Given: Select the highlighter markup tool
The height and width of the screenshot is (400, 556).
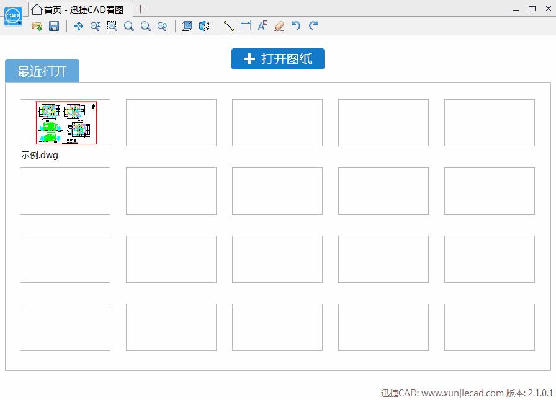Looking at the screenshot, I should click(x=279, y=26).
